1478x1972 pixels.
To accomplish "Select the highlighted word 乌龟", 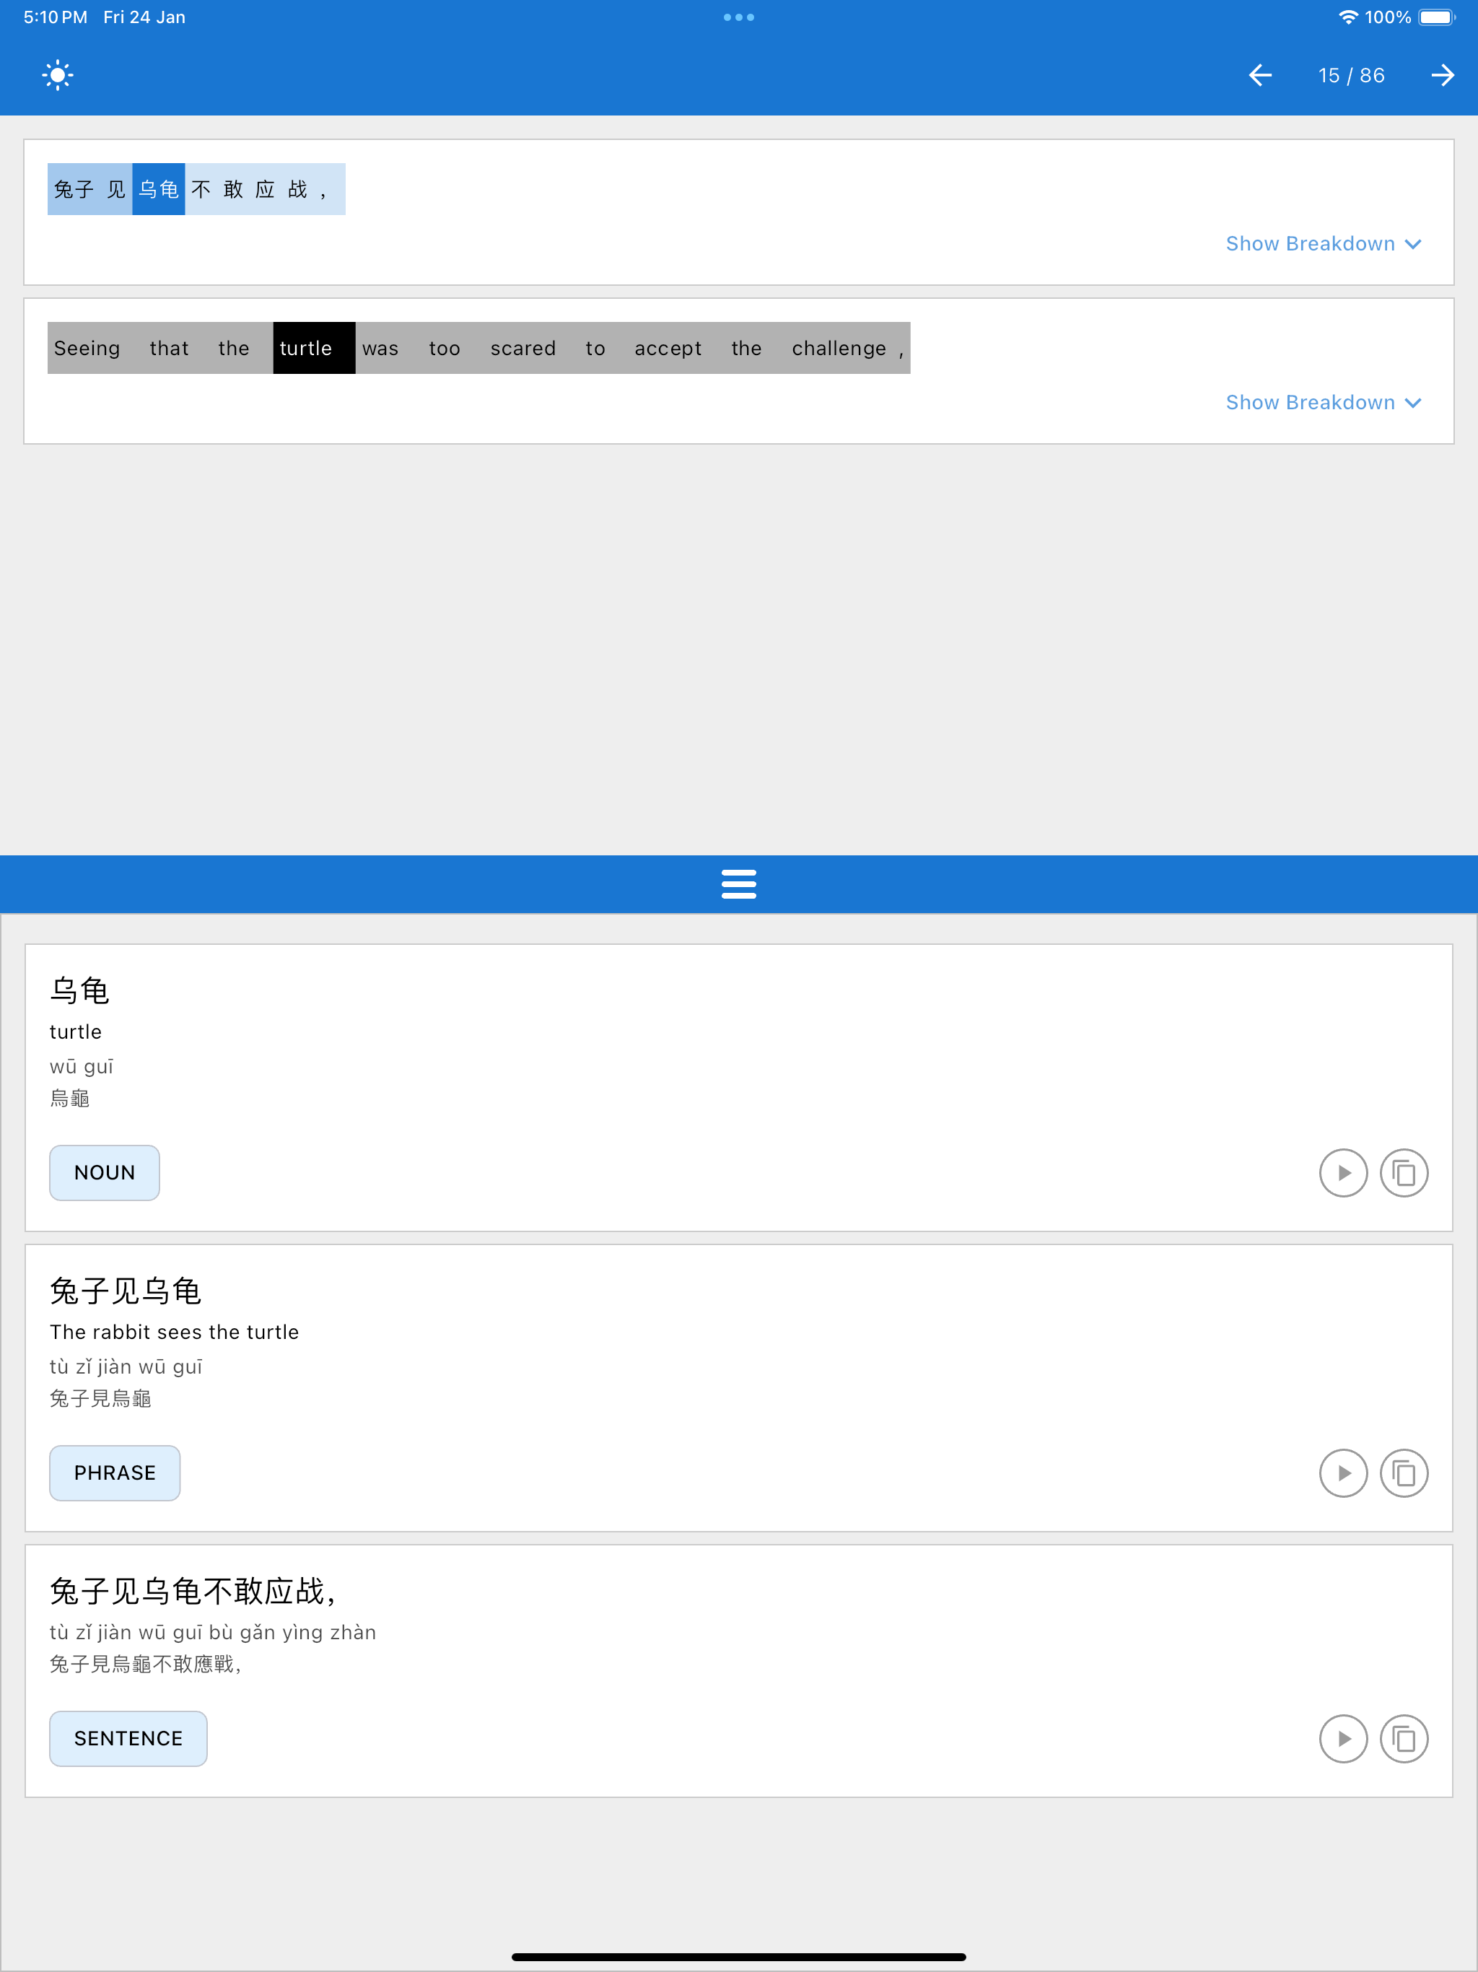I will [159, 189].
